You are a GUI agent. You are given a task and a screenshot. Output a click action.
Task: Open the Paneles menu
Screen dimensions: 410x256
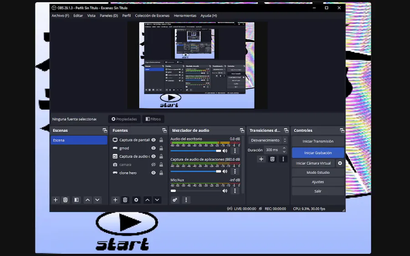(109, 15)
